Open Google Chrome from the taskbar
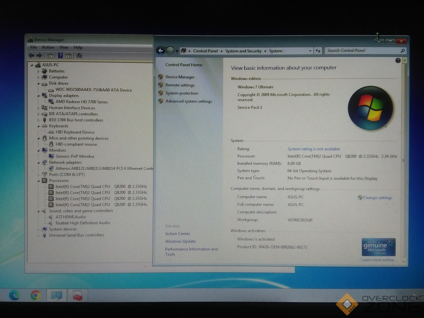Screen dimensions: 424x318 [x=36, y=295]
